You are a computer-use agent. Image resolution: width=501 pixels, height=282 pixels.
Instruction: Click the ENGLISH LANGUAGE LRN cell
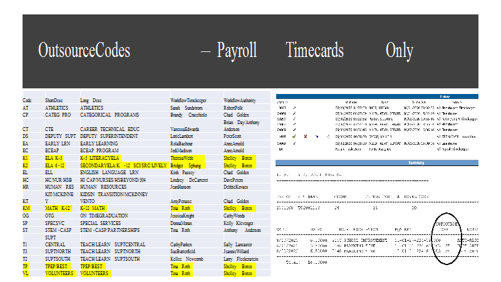[109, 172]
